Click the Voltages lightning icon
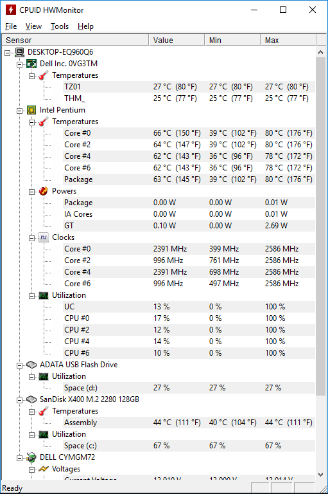Image resolution: width=328 pixels, height=494 pixels. click(44, 469)
